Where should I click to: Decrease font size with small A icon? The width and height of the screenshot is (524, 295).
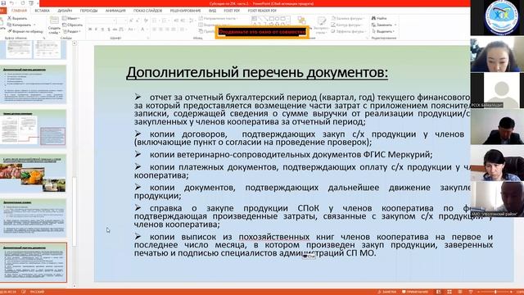(x=138, y=20)
